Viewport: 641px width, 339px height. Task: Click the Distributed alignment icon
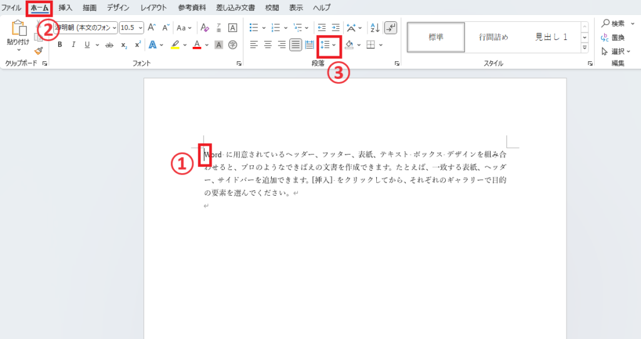pyautogui.click(x=309, y=44)
